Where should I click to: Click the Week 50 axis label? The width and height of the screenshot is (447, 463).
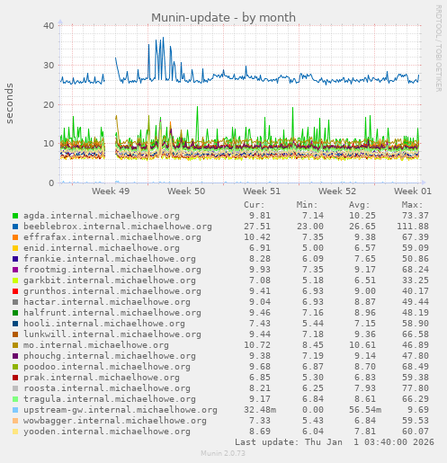(x=186, y=191)
